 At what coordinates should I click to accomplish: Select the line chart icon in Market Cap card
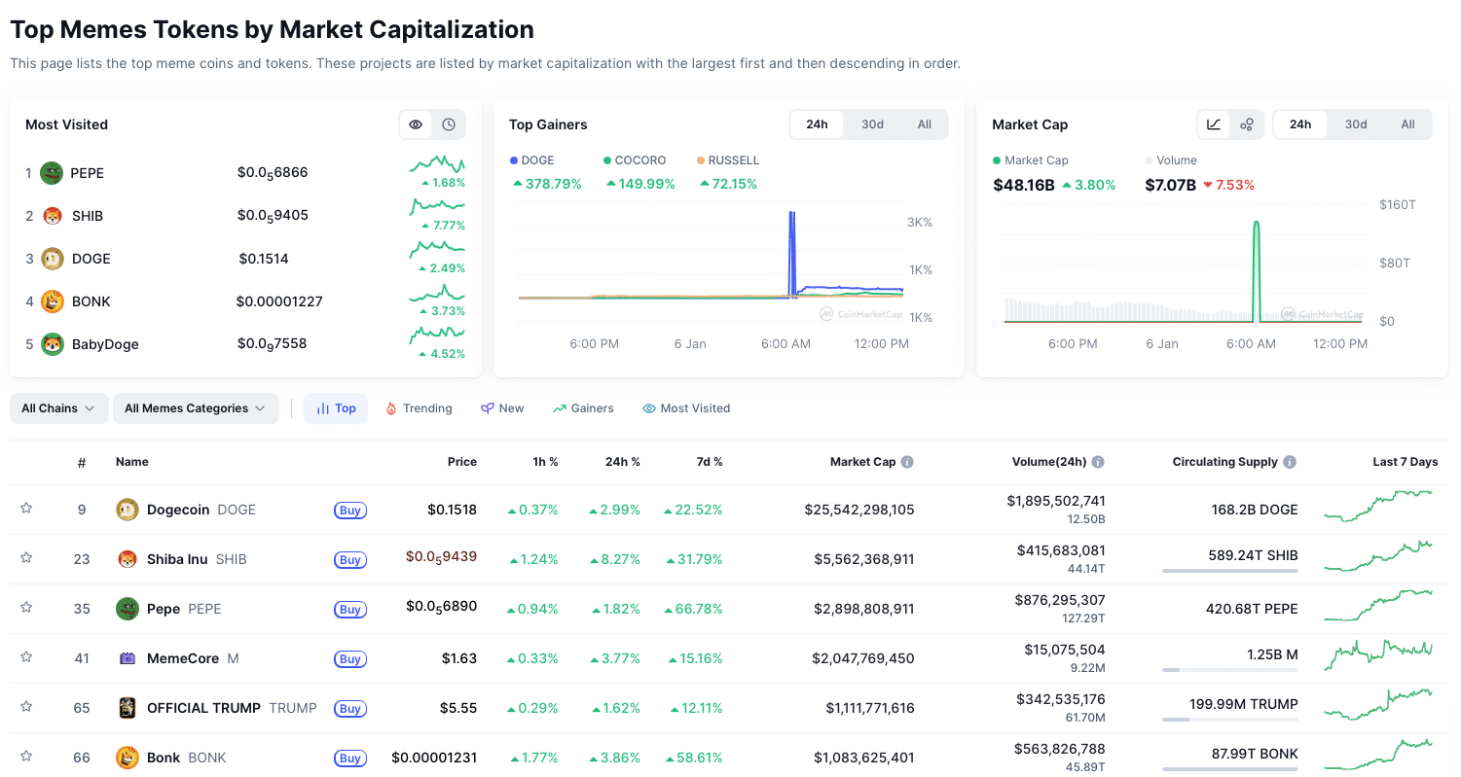click(x=1214, y=124)
